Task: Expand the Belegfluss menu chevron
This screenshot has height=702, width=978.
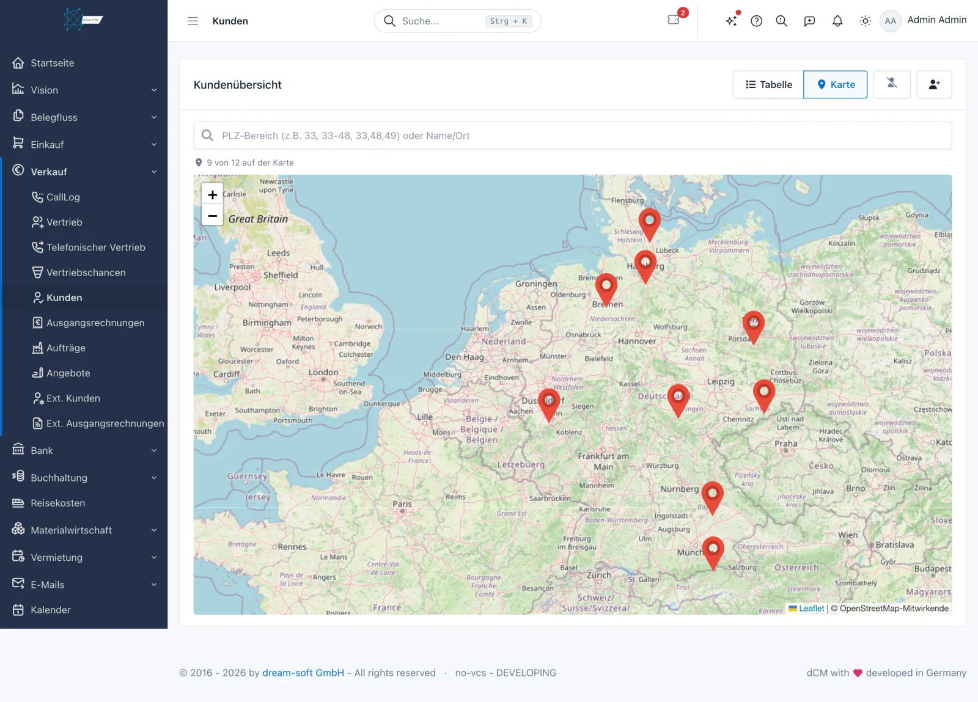Action: pos(154,117)
